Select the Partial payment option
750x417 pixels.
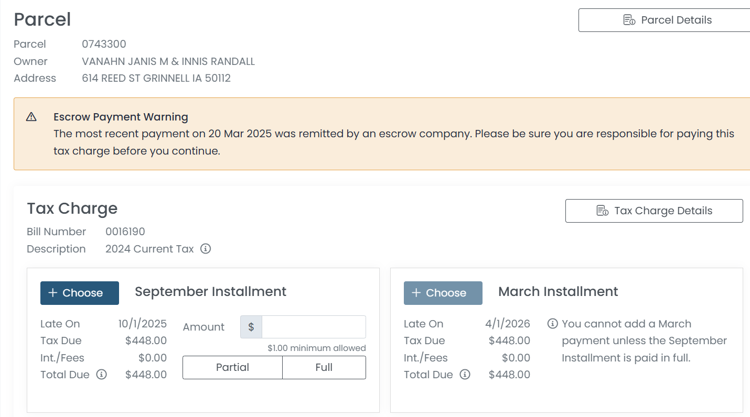click(232, 367)
